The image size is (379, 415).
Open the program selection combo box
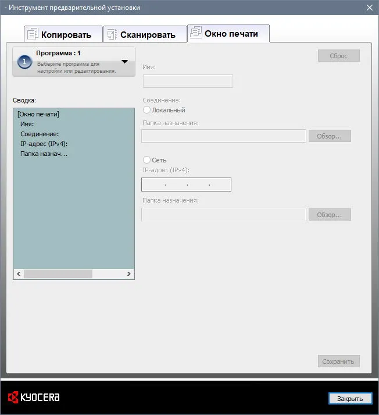click(74, 62)
